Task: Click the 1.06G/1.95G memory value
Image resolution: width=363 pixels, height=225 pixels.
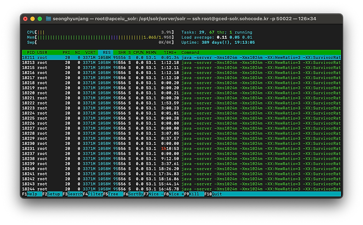Action: pyautogui.click(x=157, y=37)
